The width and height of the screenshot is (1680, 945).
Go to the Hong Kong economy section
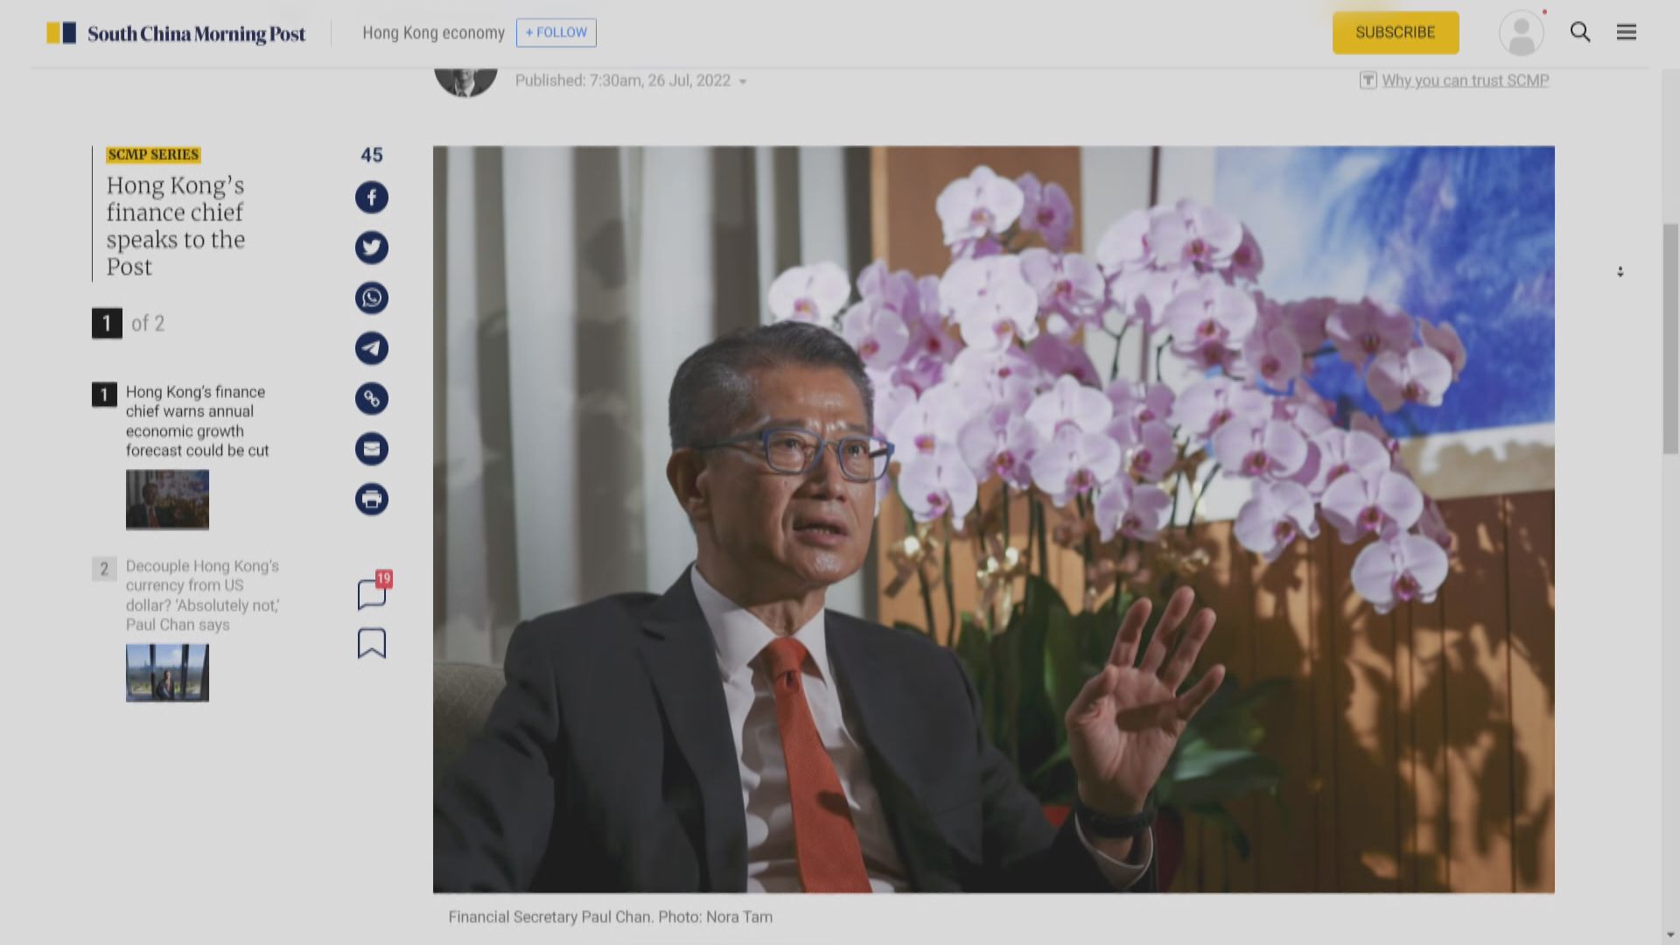click(x=432, y=32)
